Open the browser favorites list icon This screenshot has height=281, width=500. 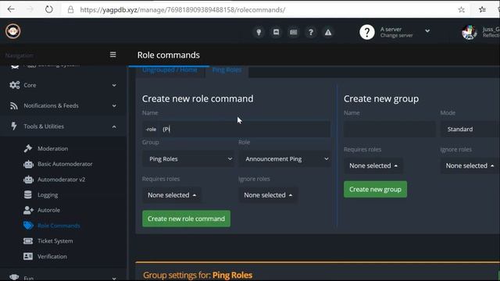pos(482,9)
